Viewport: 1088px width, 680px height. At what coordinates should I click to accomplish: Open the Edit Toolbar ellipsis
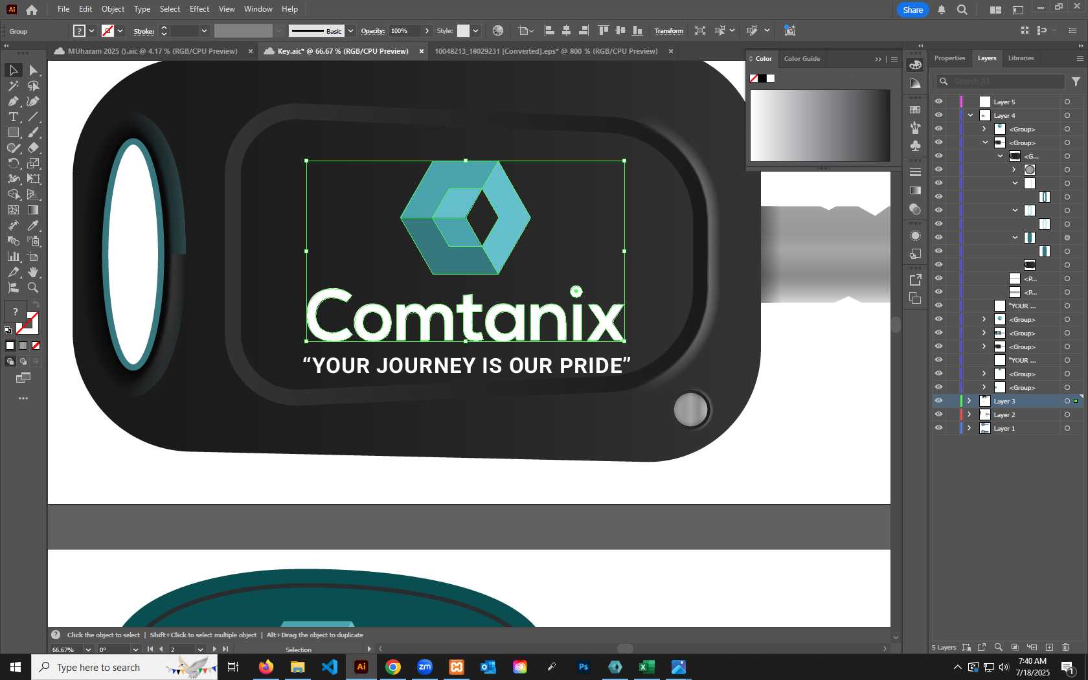tap(23, 398)
